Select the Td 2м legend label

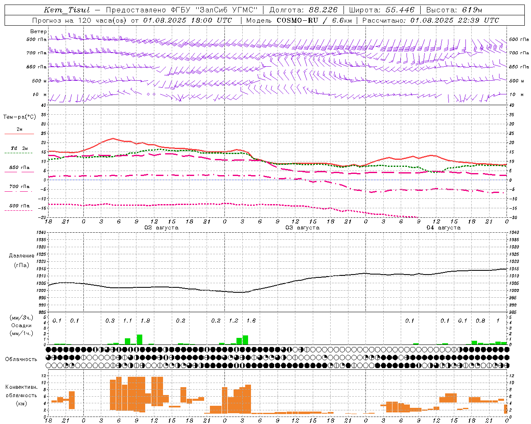[x=19, y=148]
